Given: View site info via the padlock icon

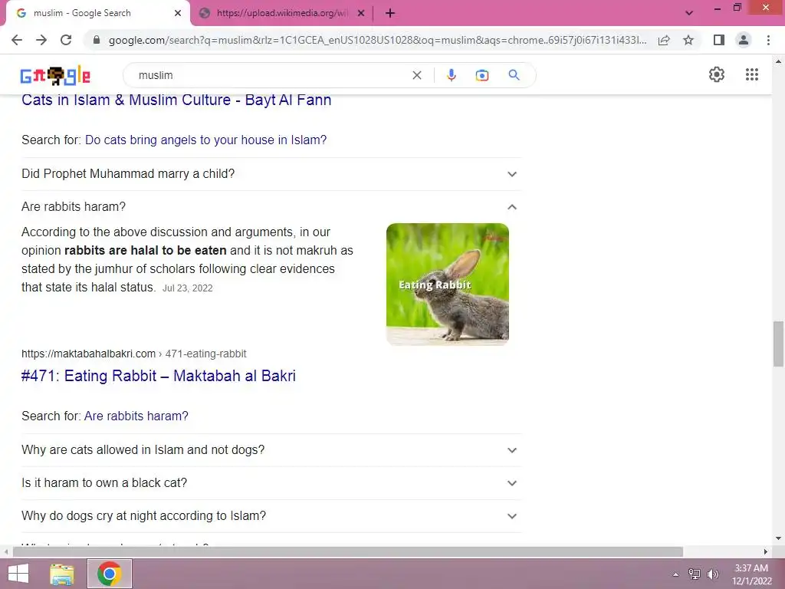Looking at the screenshot, I should pos(97,40).
